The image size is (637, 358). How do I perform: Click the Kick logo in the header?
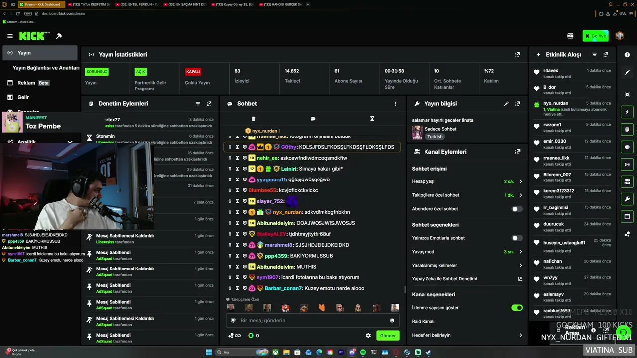point(34,36)
